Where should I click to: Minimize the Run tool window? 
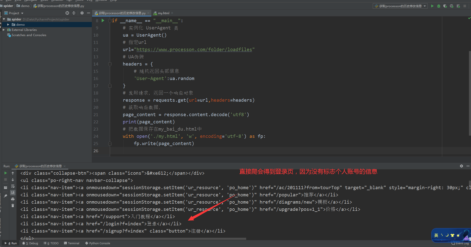pyautogui.click(x=468, y=166)
